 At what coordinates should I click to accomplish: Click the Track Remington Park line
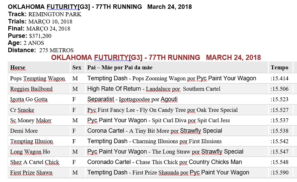click(44, 14)
